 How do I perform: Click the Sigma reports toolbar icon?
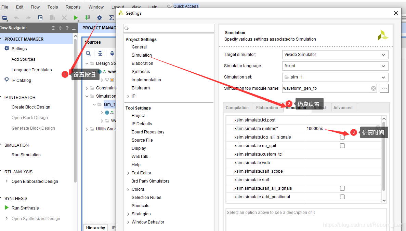coord(112,18)
